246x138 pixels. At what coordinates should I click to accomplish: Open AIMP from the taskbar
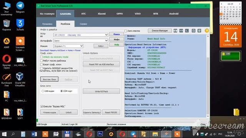[x=111, y=134]
